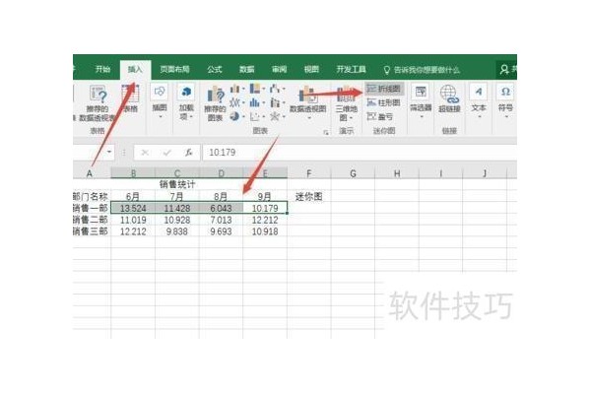
Task: Insert a 表格 (Table)
Action: click(131, 98)
